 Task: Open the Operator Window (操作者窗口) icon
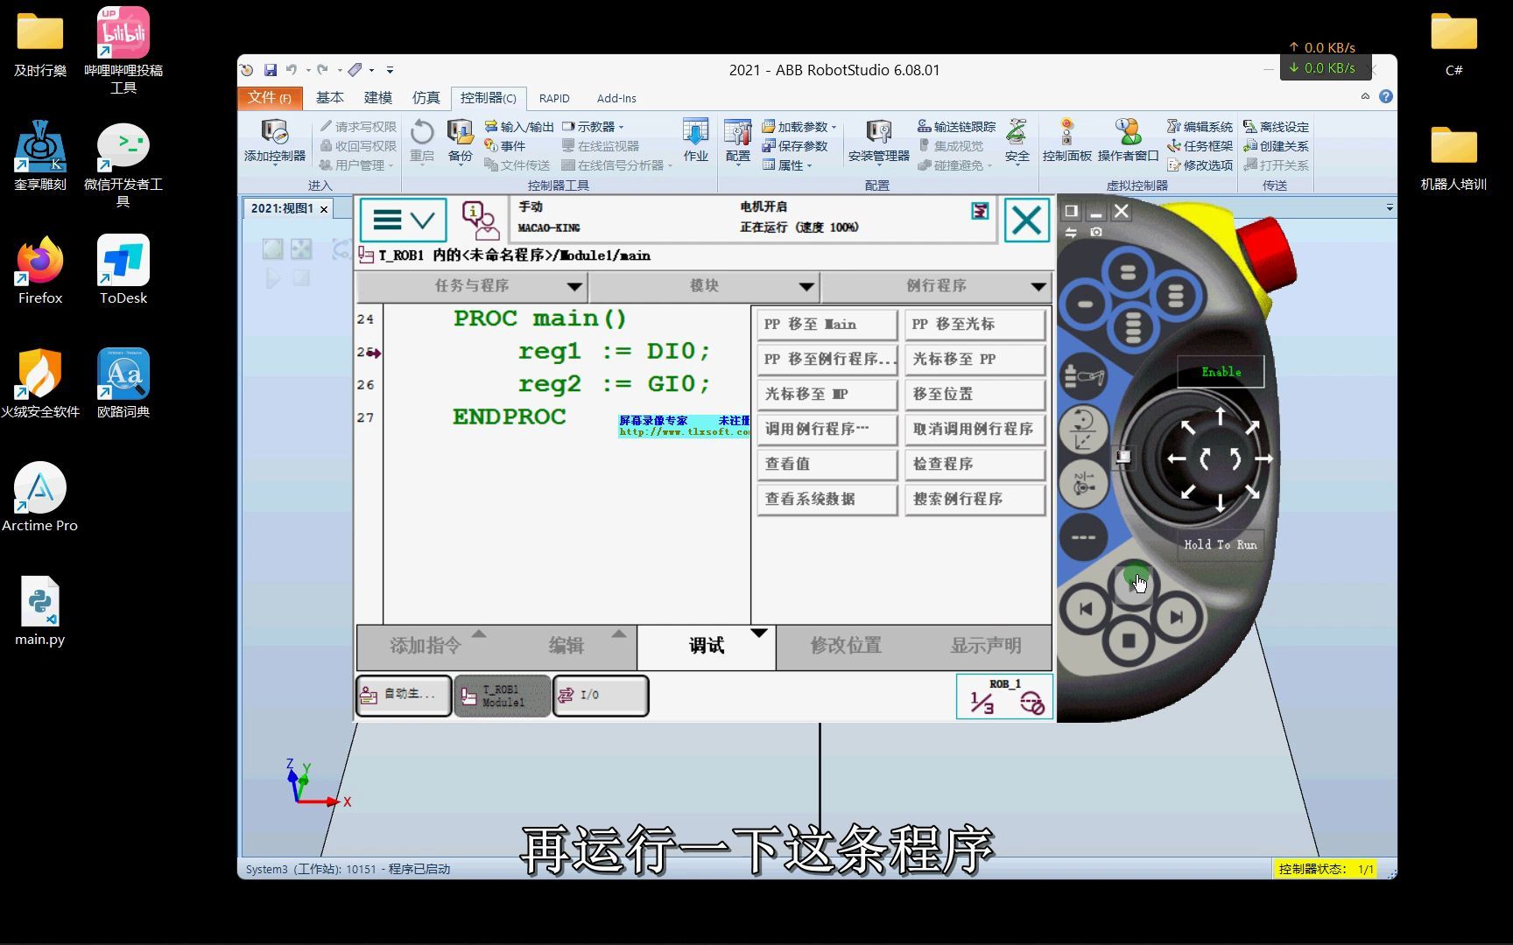coord(1128,141)
